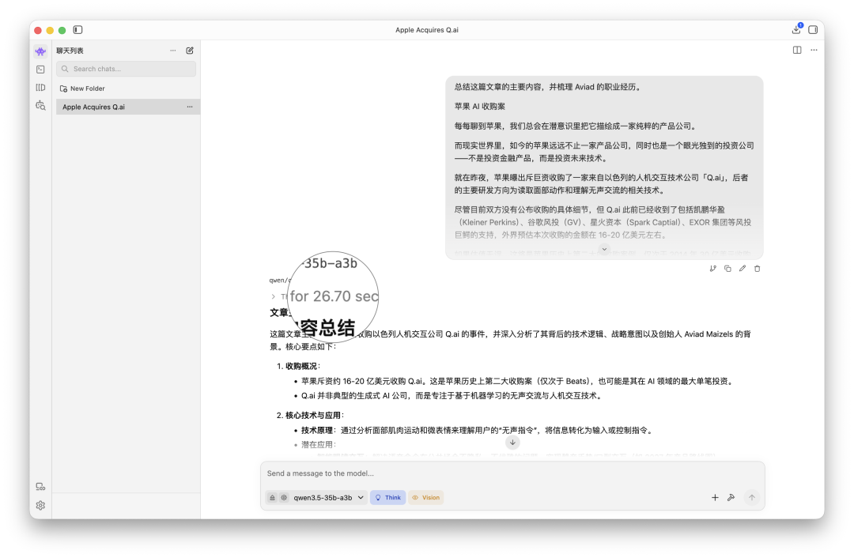Click the Vision capability pill
The width and height of the screenshot is (854, 558).
426,498
